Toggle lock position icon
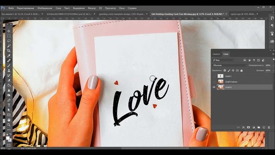The image size is (275, 155). [233, 71]
